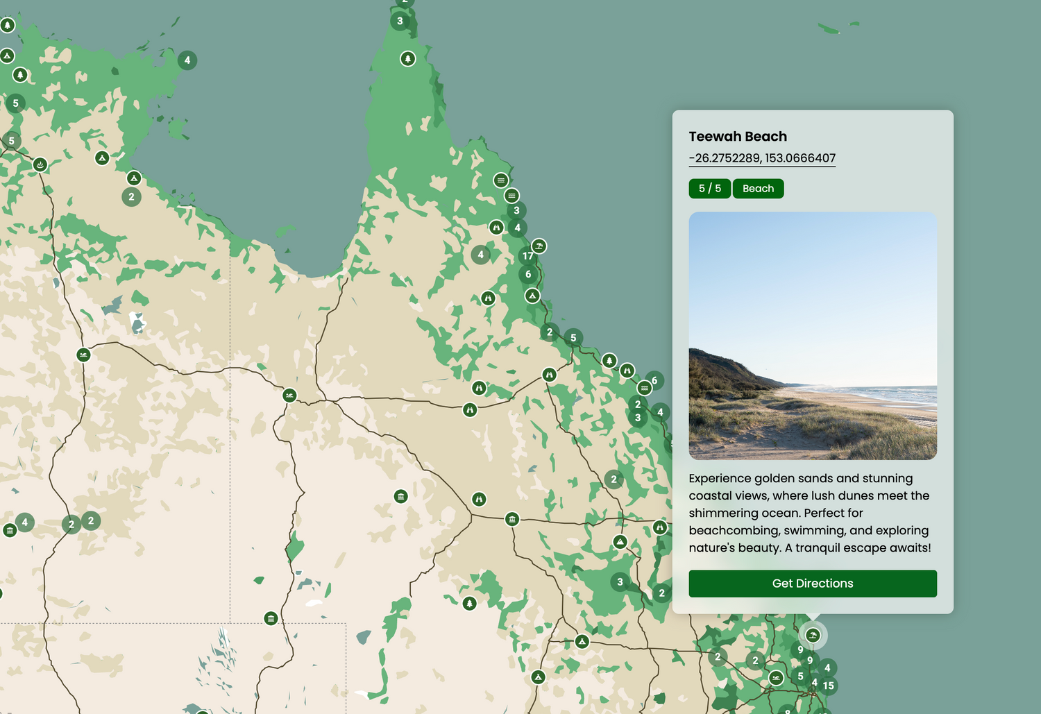Select the waves marker touching a 6 cluster

[645, 388]
